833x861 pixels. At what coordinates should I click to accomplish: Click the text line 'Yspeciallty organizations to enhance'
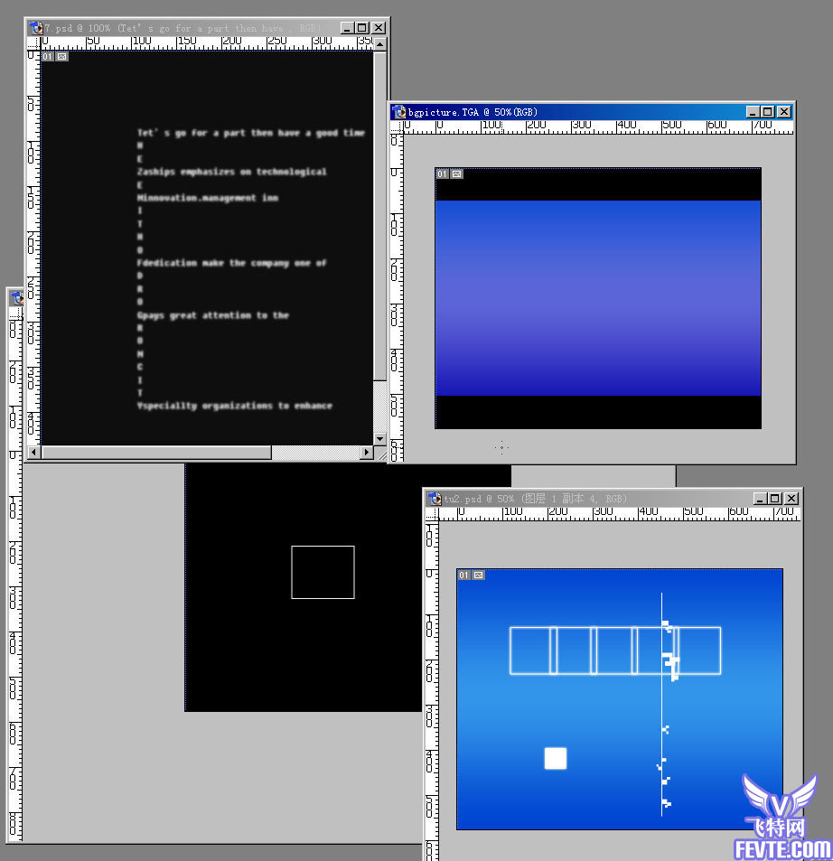click(x=235, y=406)
